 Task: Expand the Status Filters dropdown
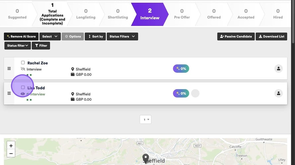pos(122,37)
